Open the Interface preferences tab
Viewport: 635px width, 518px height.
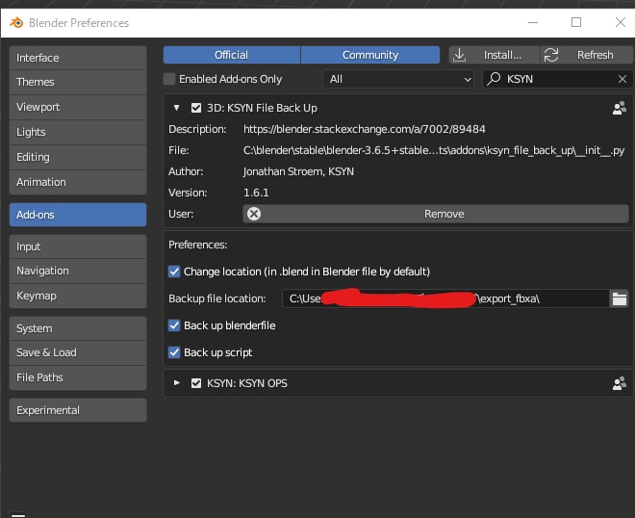click(x=78, y=58)
